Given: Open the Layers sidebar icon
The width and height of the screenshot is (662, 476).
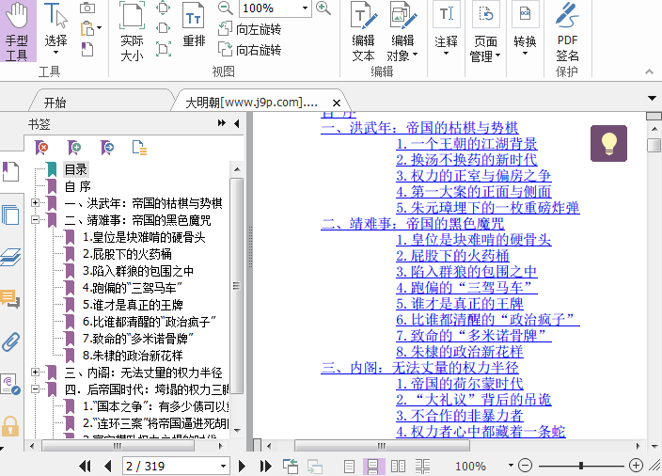Looking at the screenshot, I should tap(10, 257).
